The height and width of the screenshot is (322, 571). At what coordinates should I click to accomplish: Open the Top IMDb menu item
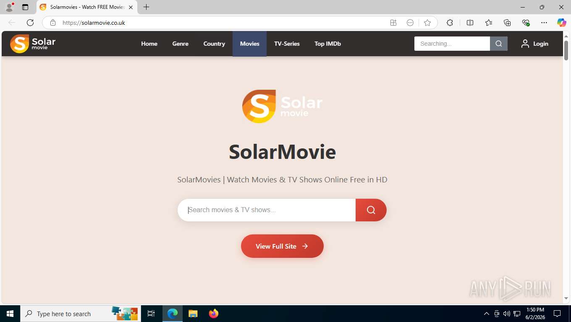click(327, 44)
